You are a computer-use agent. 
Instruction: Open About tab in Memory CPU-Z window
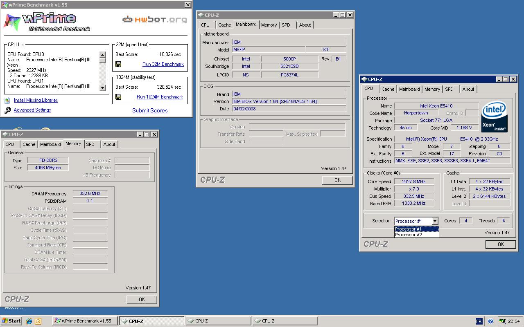[109, 144]
